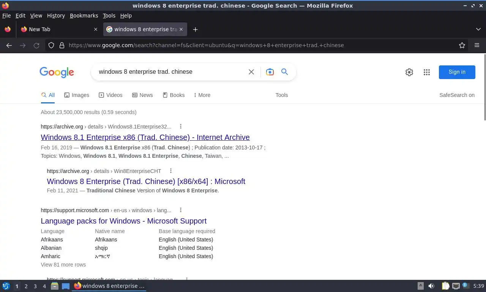Expand the list all tabs chevron

[x=478, y=29]
